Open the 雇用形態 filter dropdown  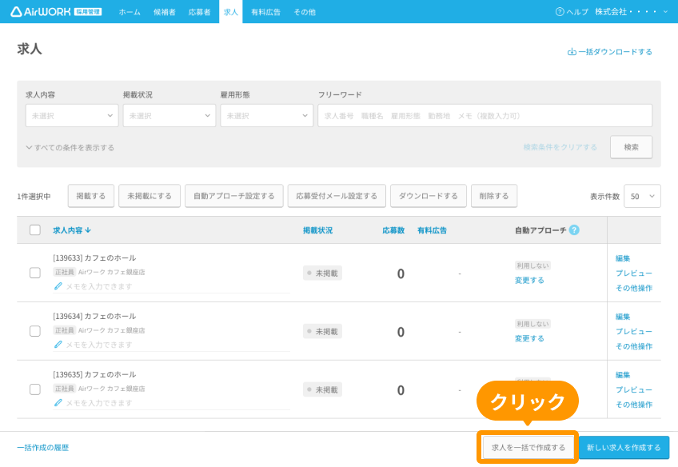267,115
